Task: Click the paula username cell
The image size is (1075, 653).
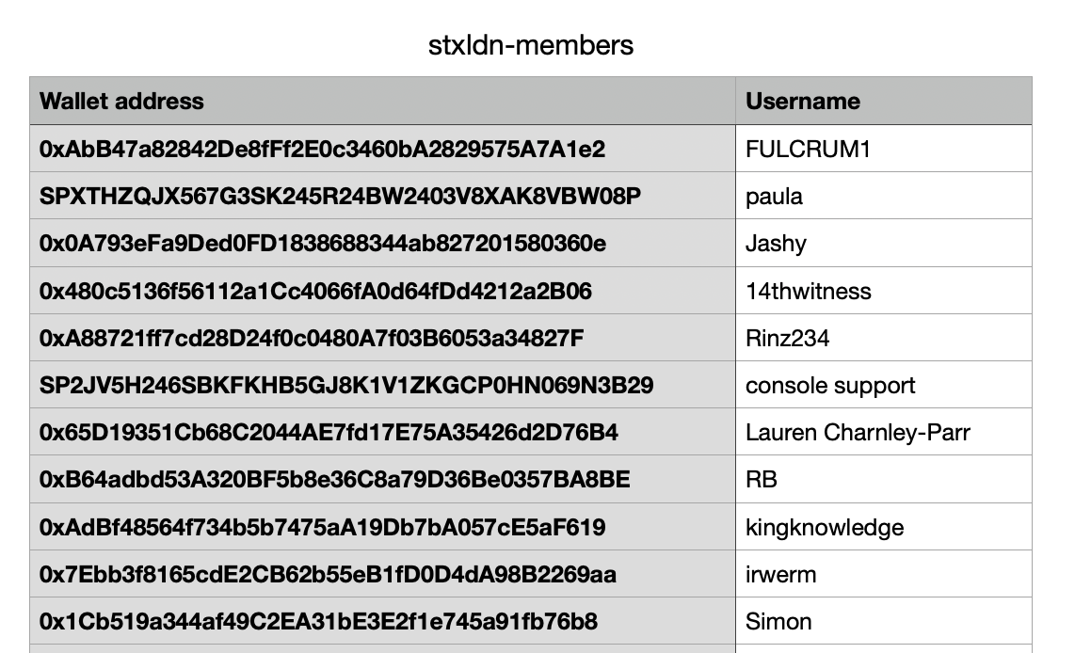Action: [x=774, y=197]
